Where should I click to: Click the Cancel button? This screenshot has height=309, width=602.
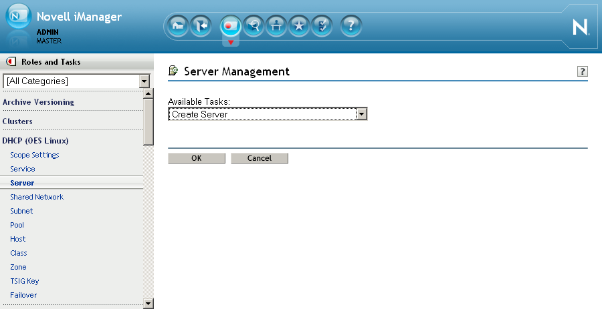coord(260,158)
